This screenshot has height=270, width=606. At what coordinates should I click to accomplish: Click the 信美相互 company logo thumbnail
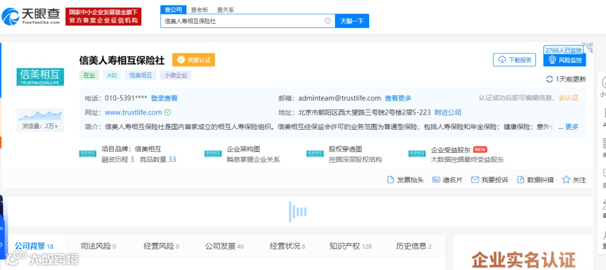40,77
